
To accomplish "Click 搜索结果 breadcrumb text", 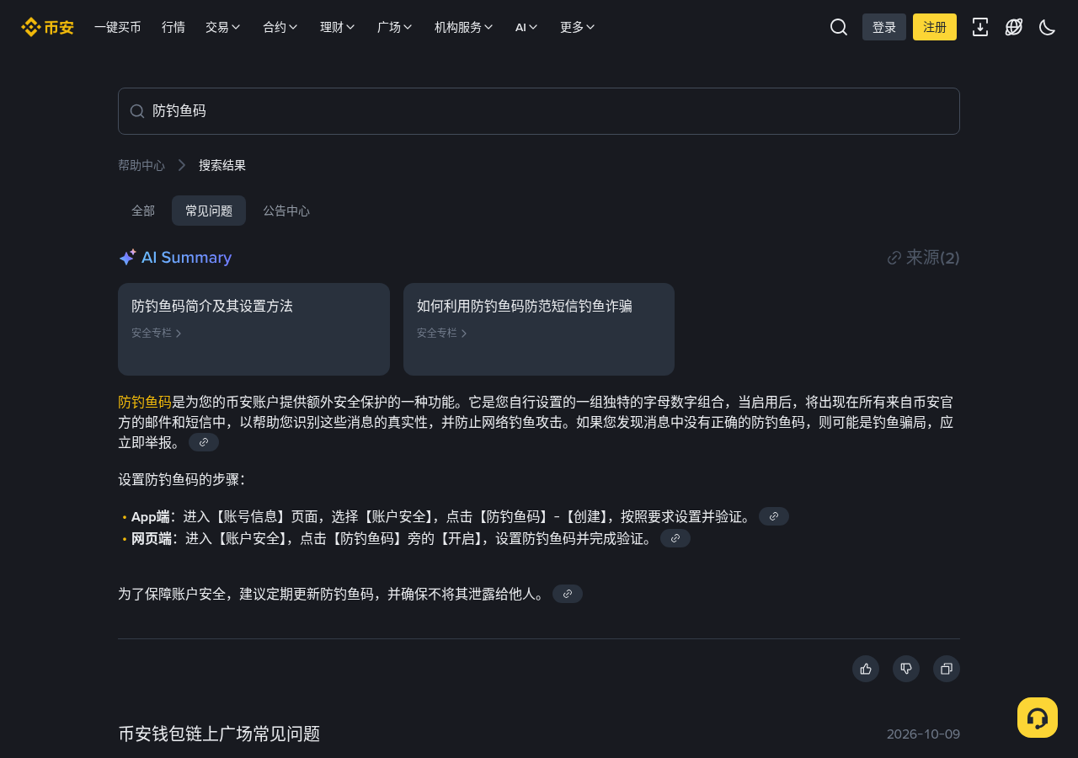I will pyautogui.click(x=222, y=165).
